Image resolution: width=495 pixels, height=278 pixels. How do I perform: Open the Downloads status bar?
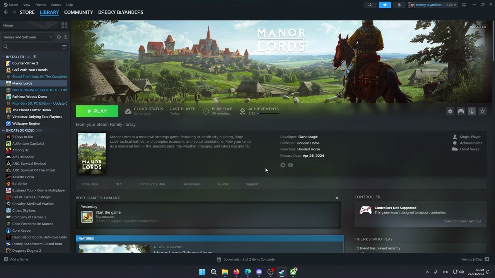[x=246, y=259]
